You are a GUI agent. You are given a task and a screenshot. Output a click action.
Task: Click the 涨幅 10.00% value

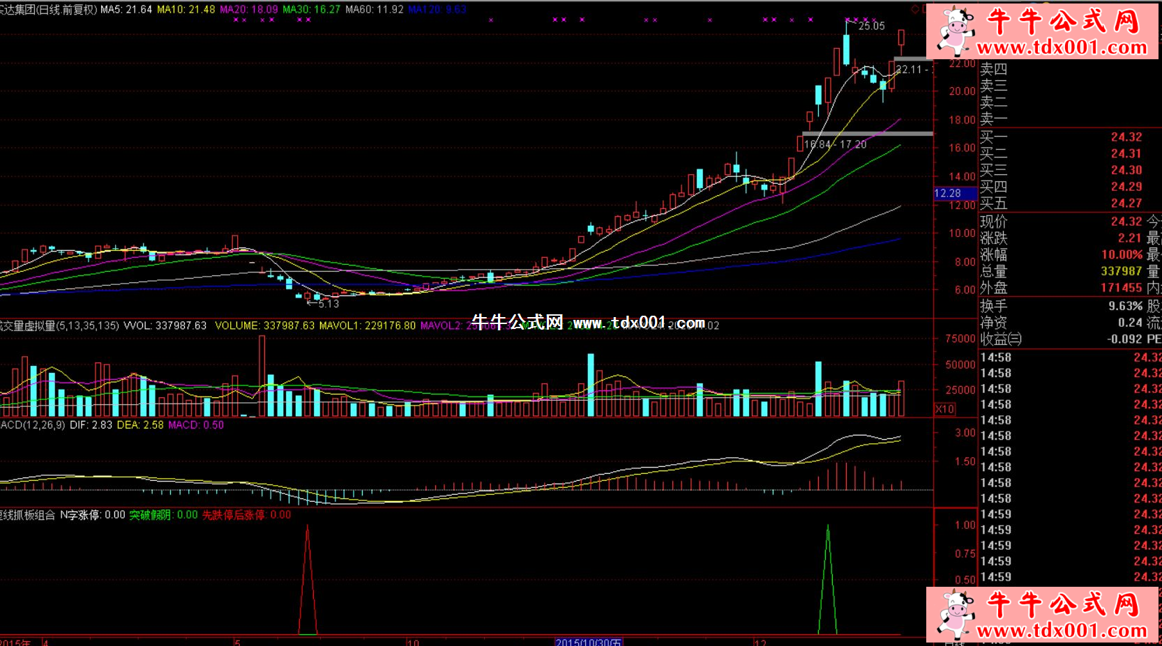(1122, 255)
